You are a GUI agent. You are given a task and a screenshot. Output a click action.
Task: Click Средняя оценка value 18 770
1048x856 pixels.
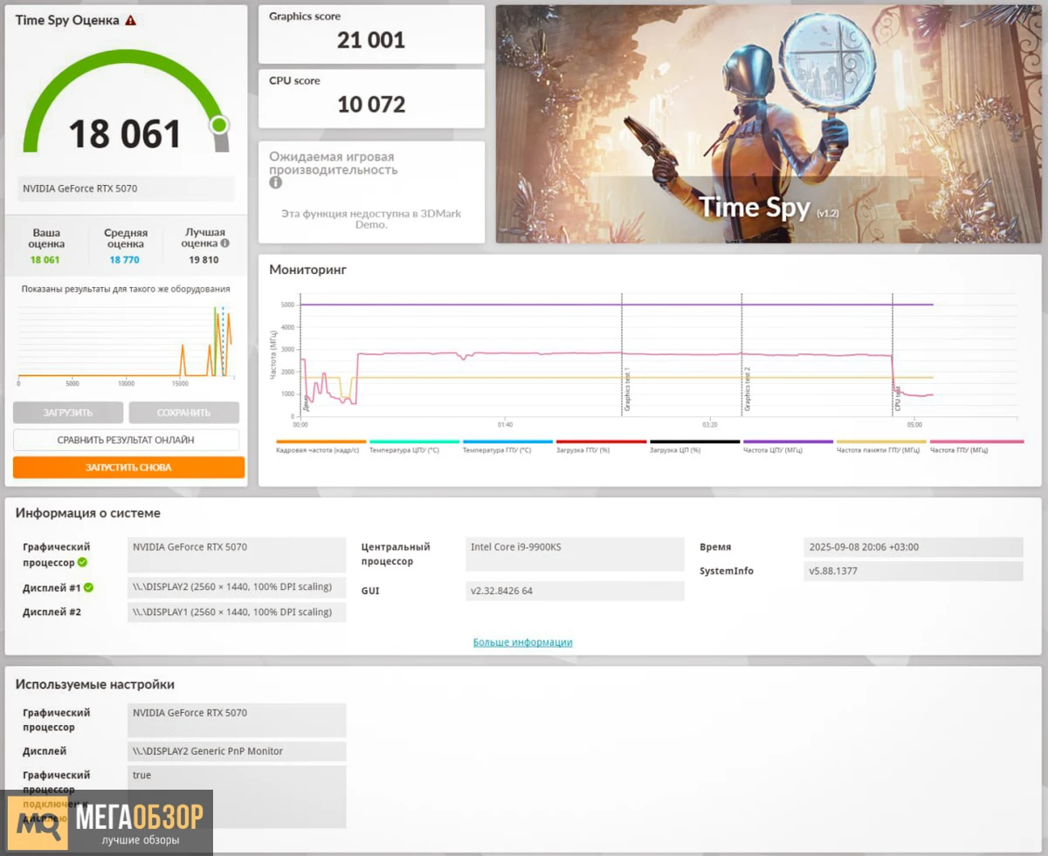click(125, 260)
